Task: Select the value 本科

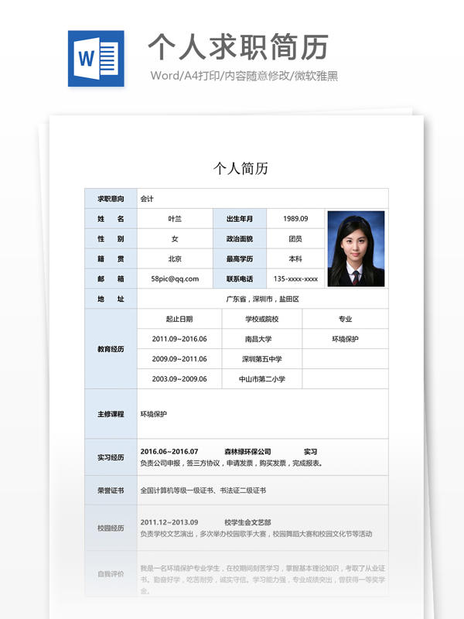Action: point(295,259)
